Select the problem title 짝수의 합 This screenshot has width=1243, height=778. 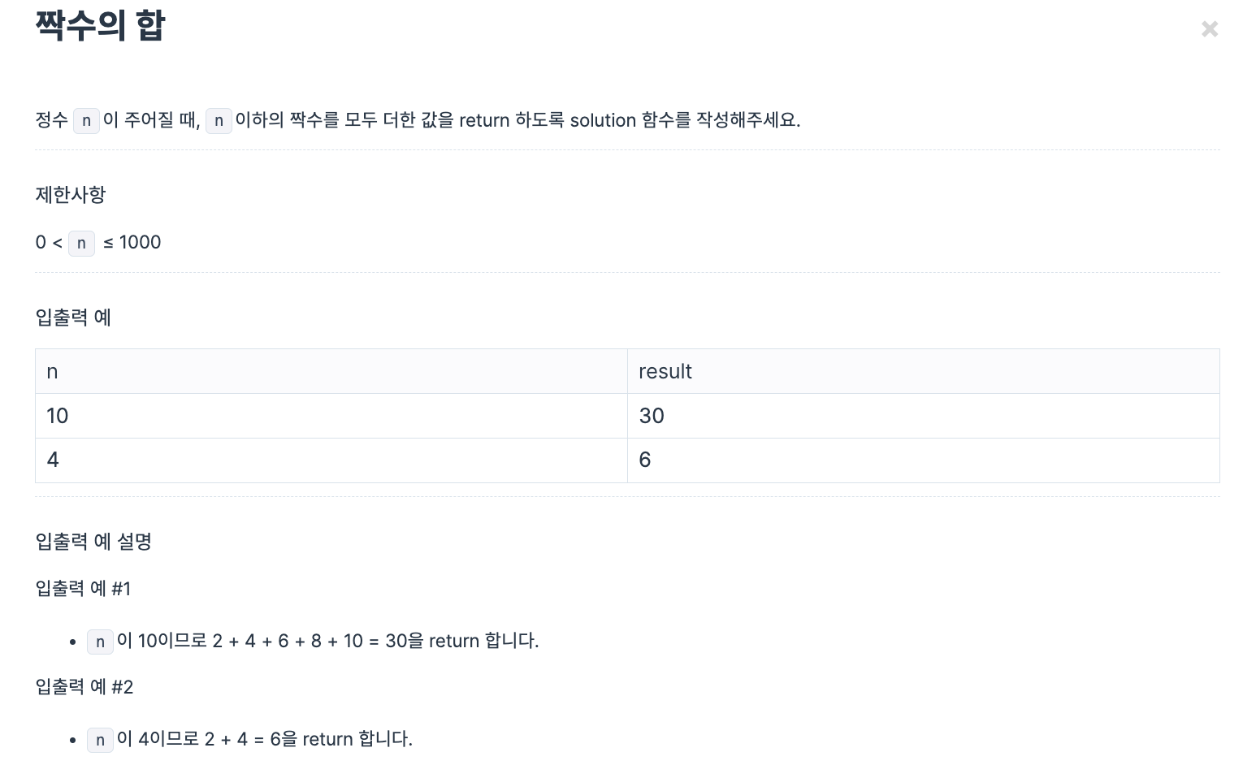click(x=99, y=25)
